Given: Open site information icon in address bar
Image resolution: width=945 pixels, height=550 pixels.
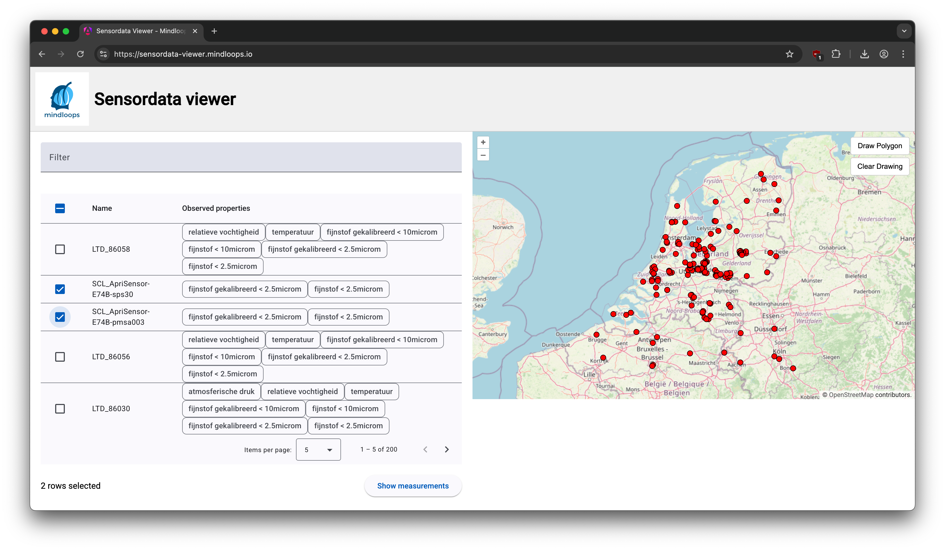Looking at the screenshot, I should [x=103, y=54].
